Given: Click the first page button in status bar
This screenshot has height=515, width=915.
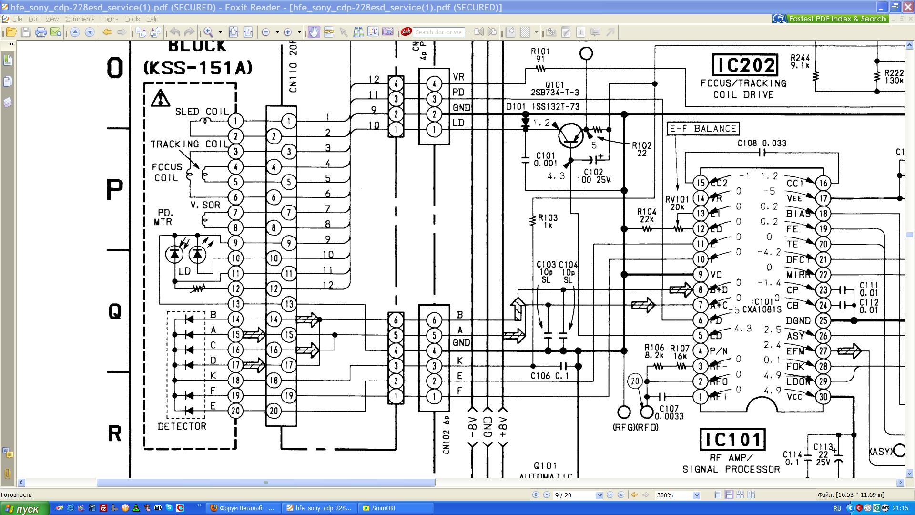Looking at the screenshot, I should click(x=535, y=495).
